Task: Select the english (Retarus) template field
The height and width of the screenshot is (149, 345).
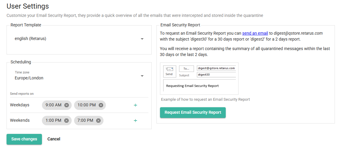Action: tap(74, 39)
